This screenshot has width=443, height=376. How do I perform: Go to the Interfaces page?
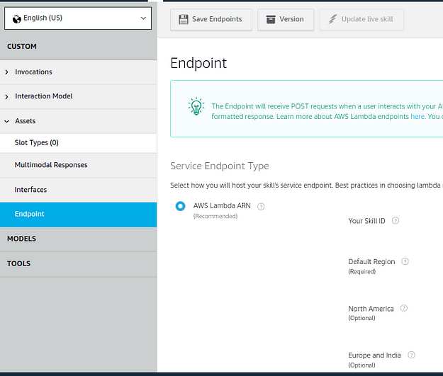click(x=78, y=190)
